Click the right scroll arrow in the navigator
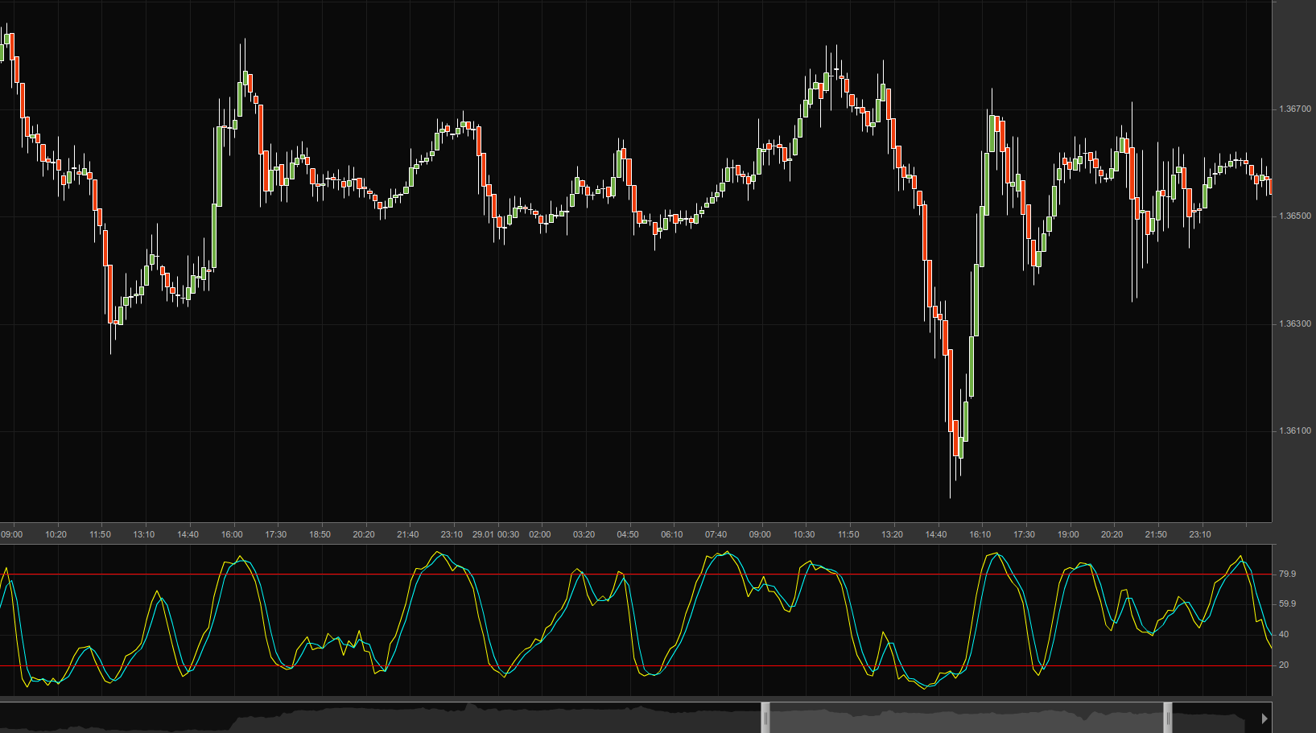 tap(1264, 718)
